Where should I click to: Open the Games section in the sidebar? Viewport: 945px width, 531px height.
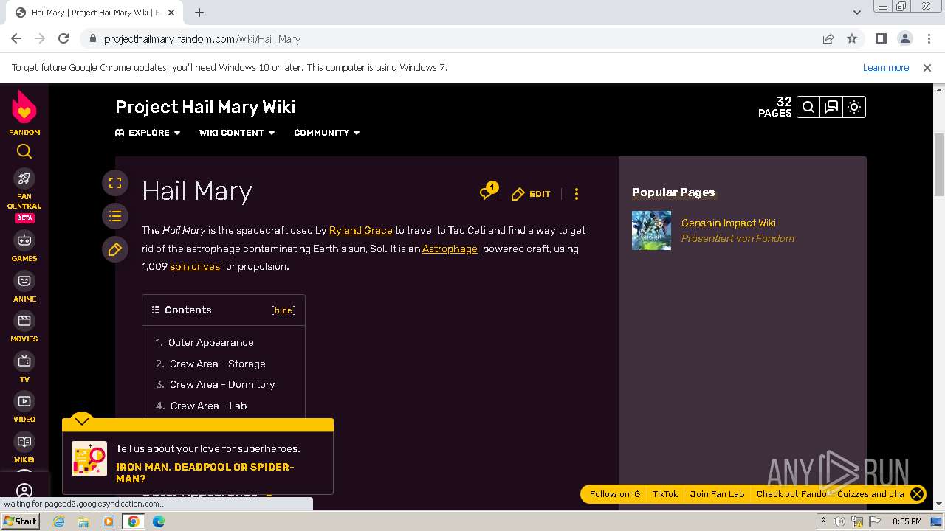click(x=24, y=247)
